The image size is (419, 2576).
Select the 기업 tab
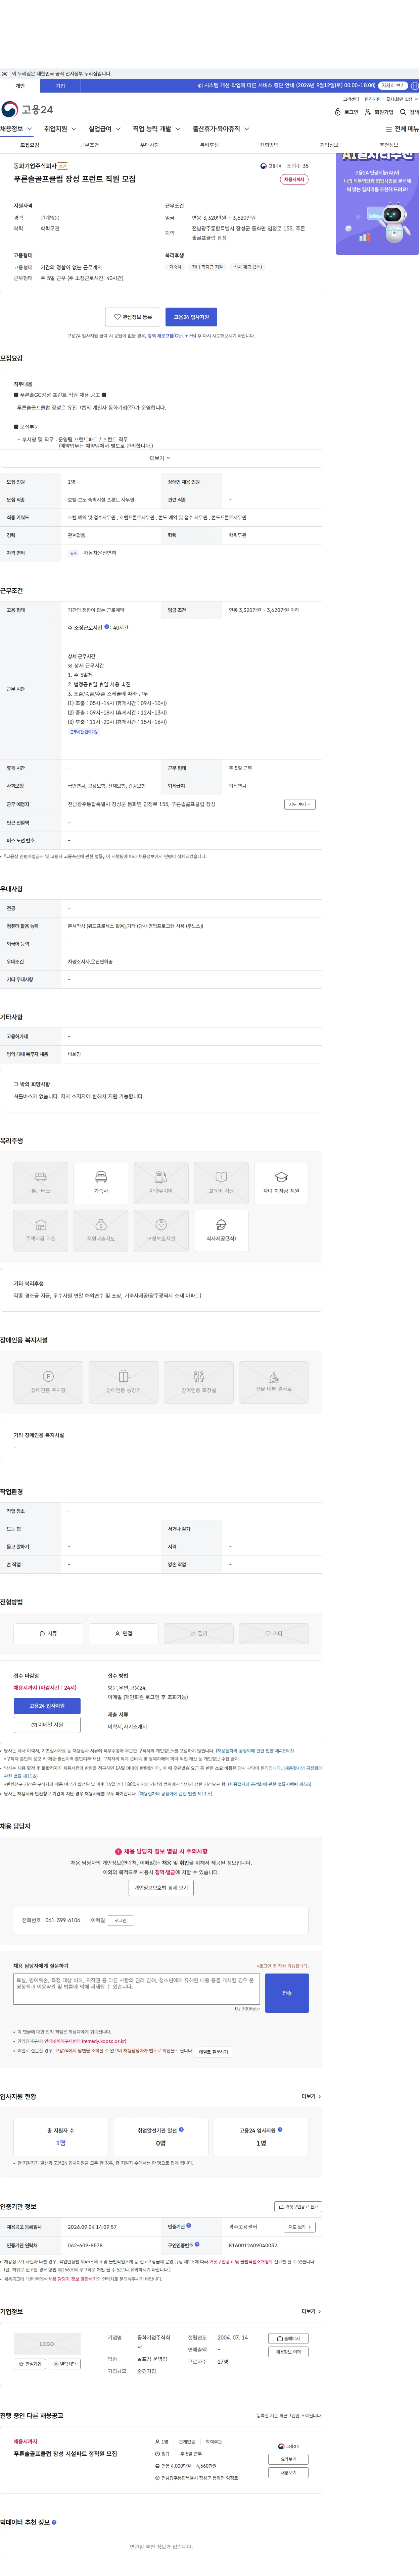point(60,86)
